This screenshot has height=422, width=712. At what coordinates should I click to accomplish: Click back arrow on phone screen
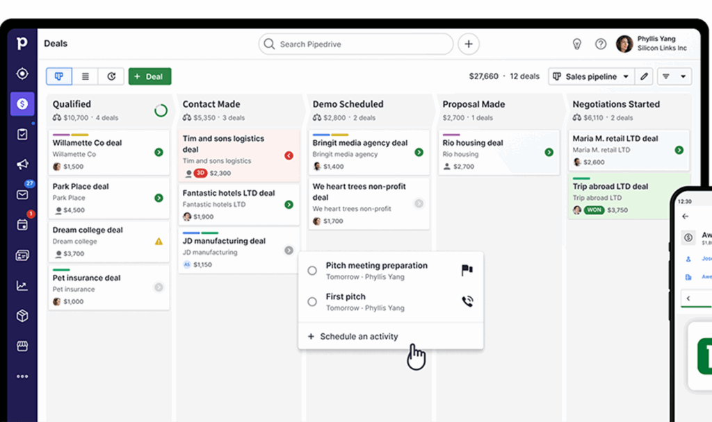click(685, 217)
